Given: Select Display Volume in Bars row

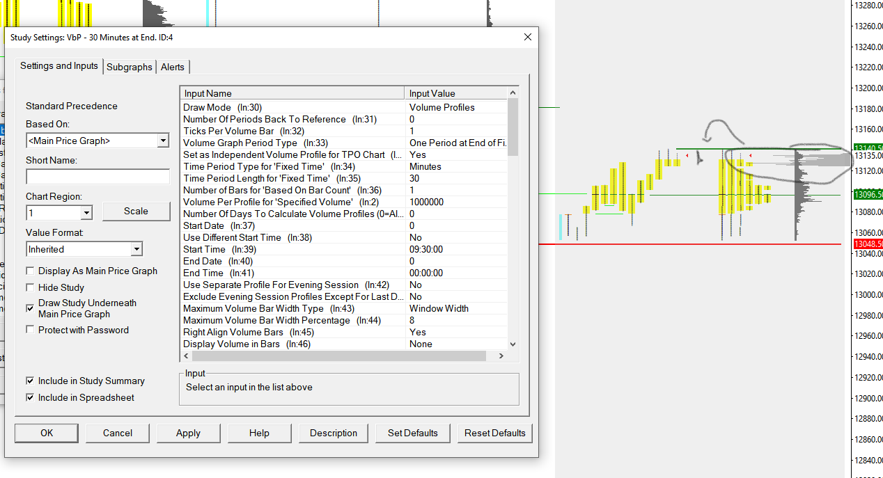Looking at the screenshot, I should point(344,344).
